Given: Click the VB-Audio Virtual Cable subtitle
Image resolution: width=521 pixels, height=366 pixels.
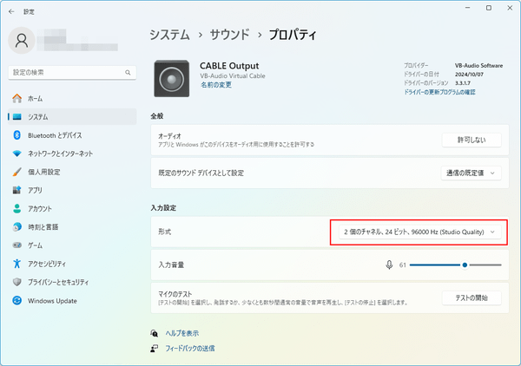Looking at the screenshot, I should (233, 75).
